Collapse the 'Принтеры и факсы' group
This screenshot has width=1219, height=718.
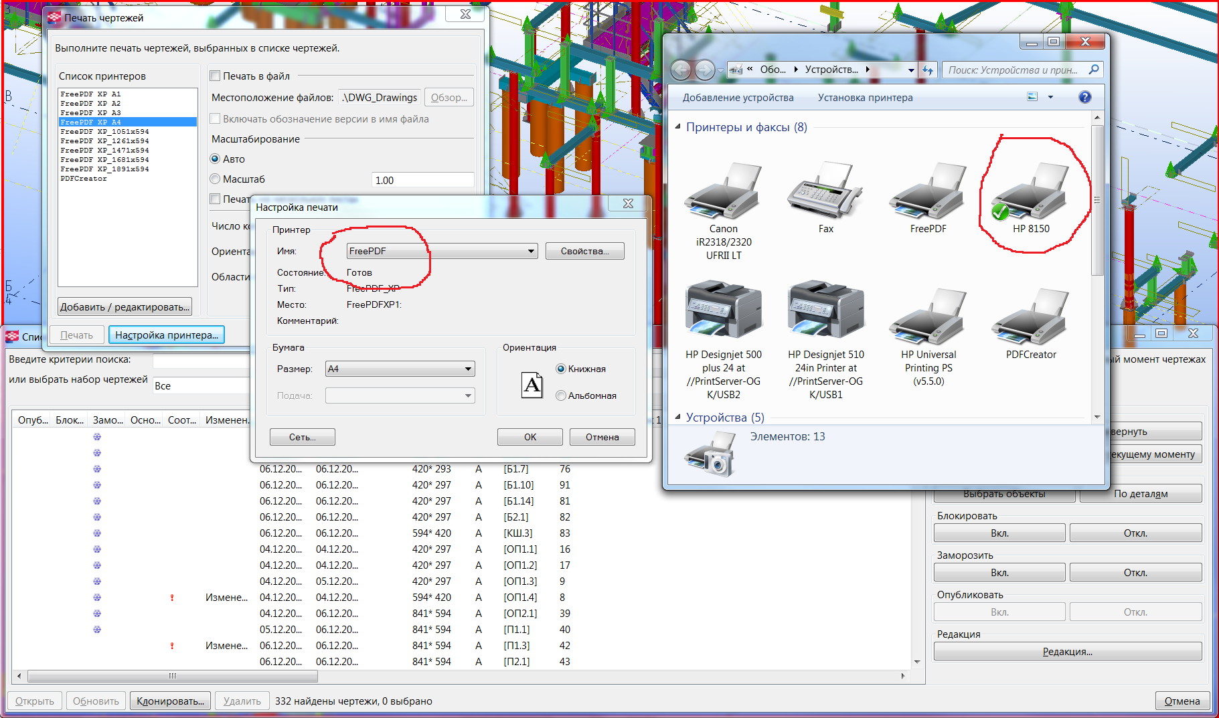677,127
